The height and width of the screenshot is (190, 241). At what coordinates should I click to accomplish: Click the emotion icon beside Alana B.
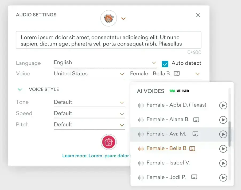(196, 119)
